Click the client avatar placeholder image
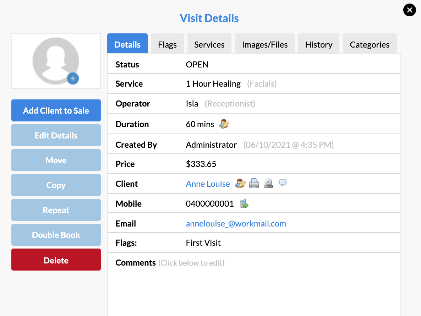The width and height of the screenshot is (421, 316). click(56, 61)
